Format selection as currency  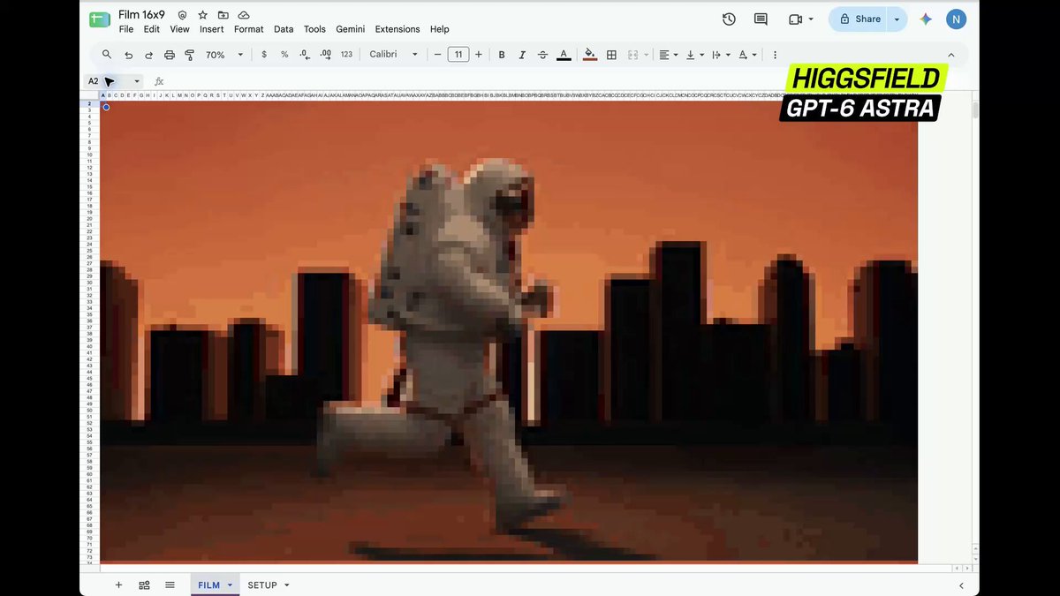[x=264, y=55]
